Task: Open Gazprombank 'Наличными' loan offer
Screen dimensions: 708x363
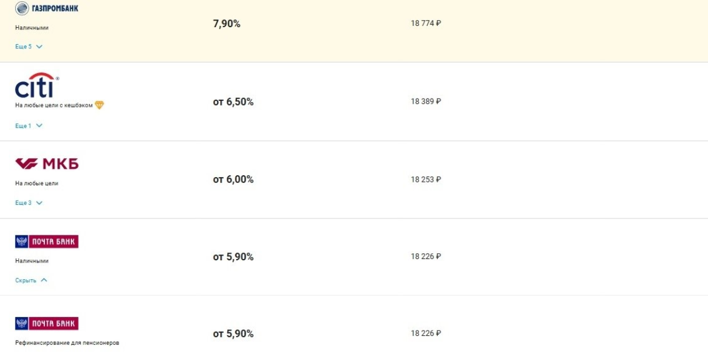Action: tap(32, 28)
